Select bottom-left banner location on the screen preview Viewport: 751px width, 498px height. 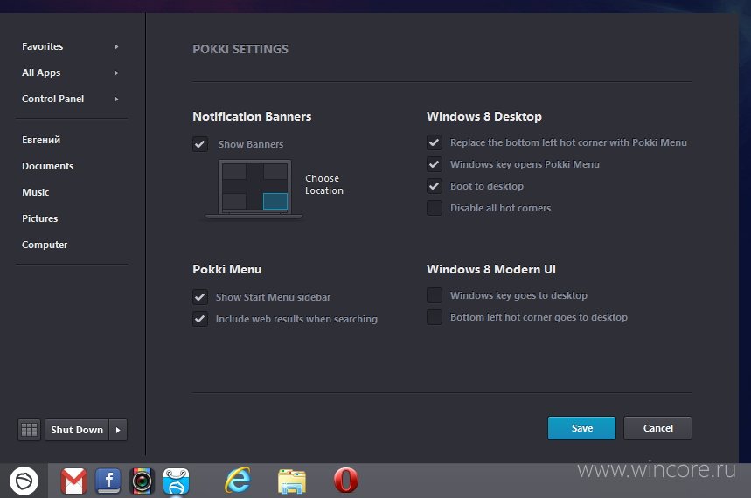coord(234,201)
